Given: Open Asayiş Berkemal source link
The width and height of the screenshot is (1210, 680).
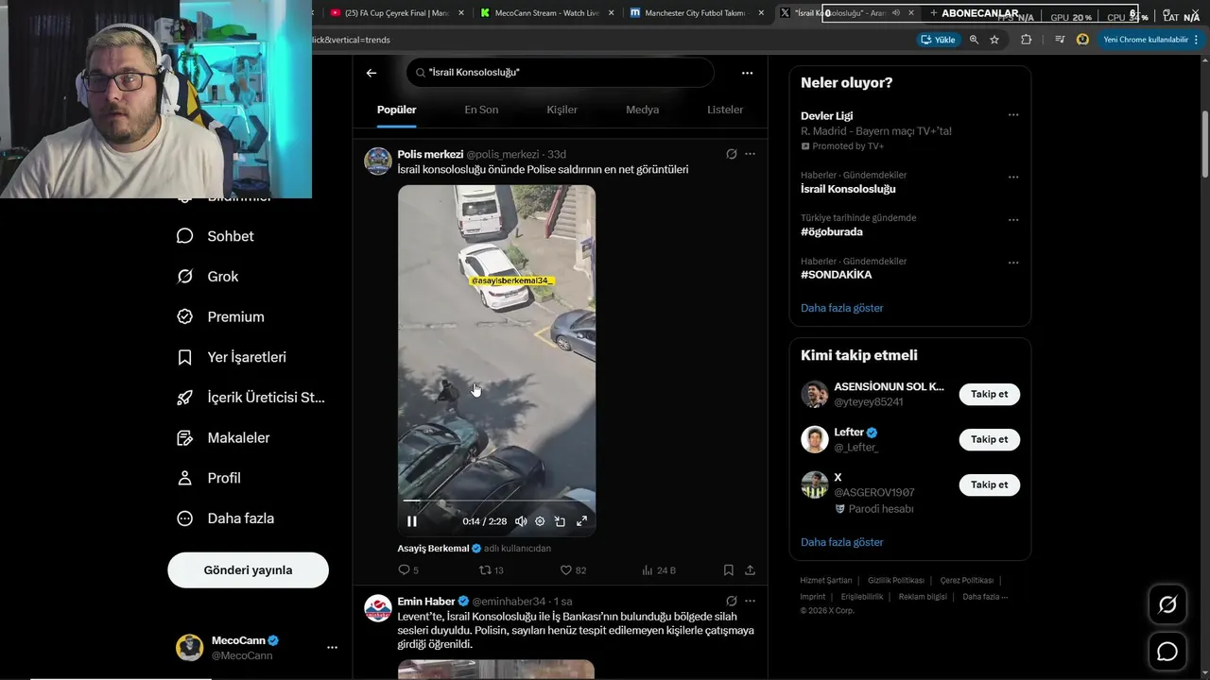Looking at the screenshot, I should 433,549.
